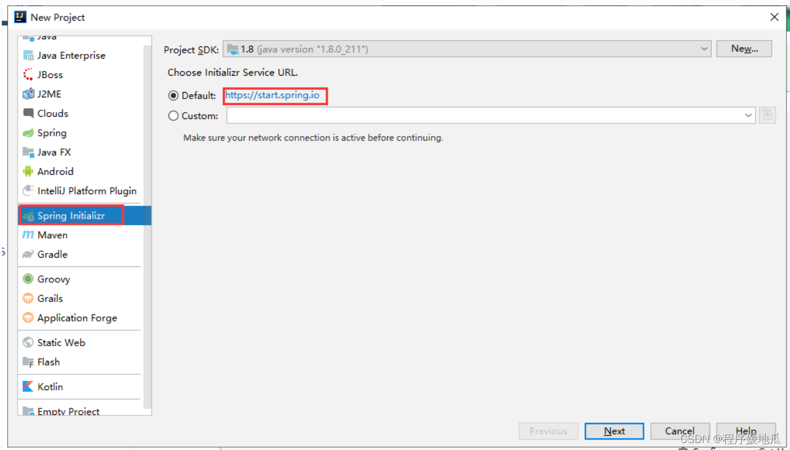Viewport: 790px width, 450px height.
Task: Click the Spring leaf icon
Action: pyautogui.click(x=28, y=133)
